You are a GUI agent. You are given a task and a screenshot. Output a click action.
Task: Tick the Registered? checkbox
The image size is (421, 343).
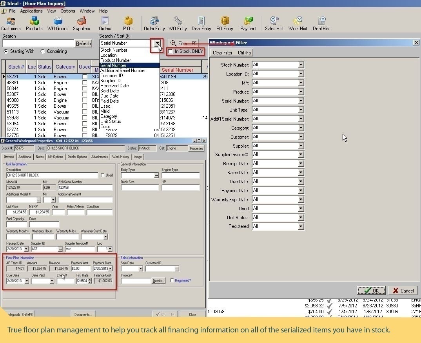click(x=172, y=280)
